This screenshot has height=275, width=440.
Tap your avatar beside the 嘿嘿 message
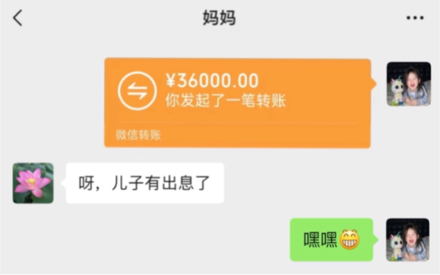[x=408, y=240]
